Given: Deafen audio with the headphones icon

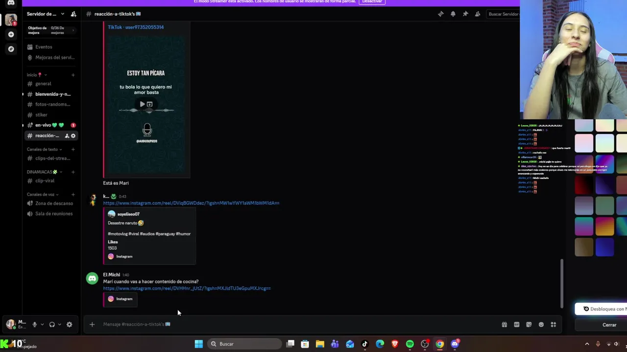Looking at the screenshot, I should (52, 325).
